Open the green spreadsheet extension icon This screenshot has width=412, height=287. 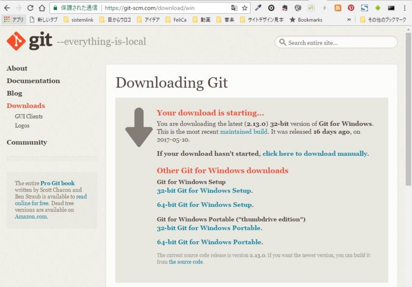(311, 8)
